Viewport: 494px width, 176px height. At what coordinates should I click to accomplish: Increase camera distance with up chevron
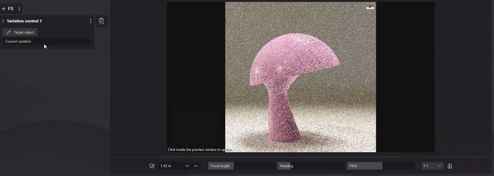pyautogui.click(x=196, y=166)
